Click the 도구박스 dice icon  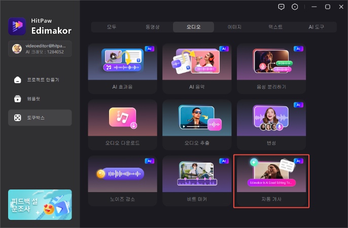17,118
